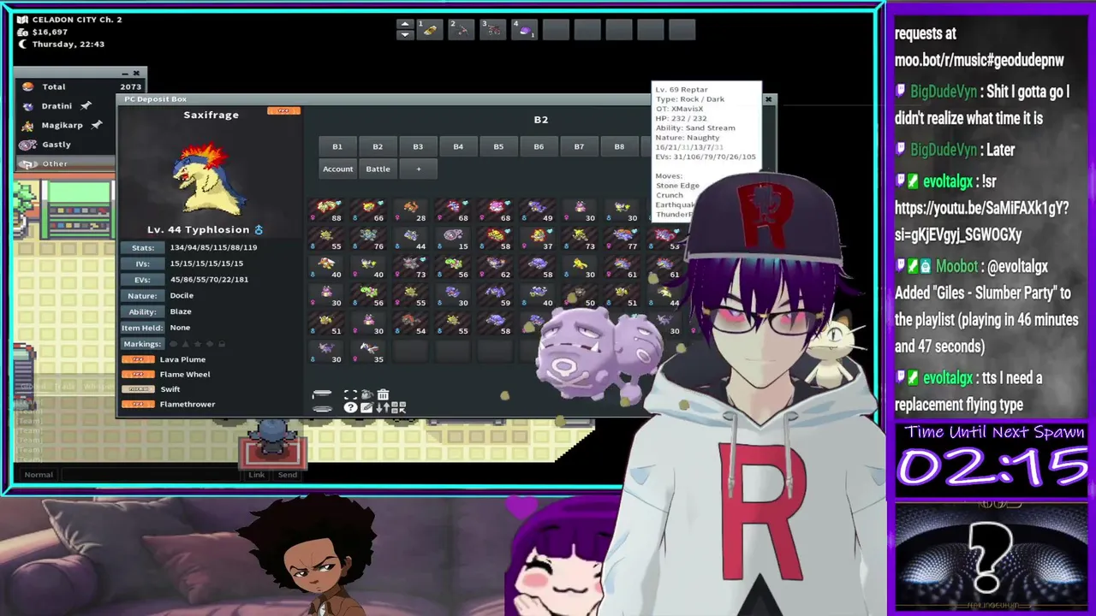The image size is (1096, 616).
Task: Select the level 77 Pokemon in box
Action: pos(622,239)
